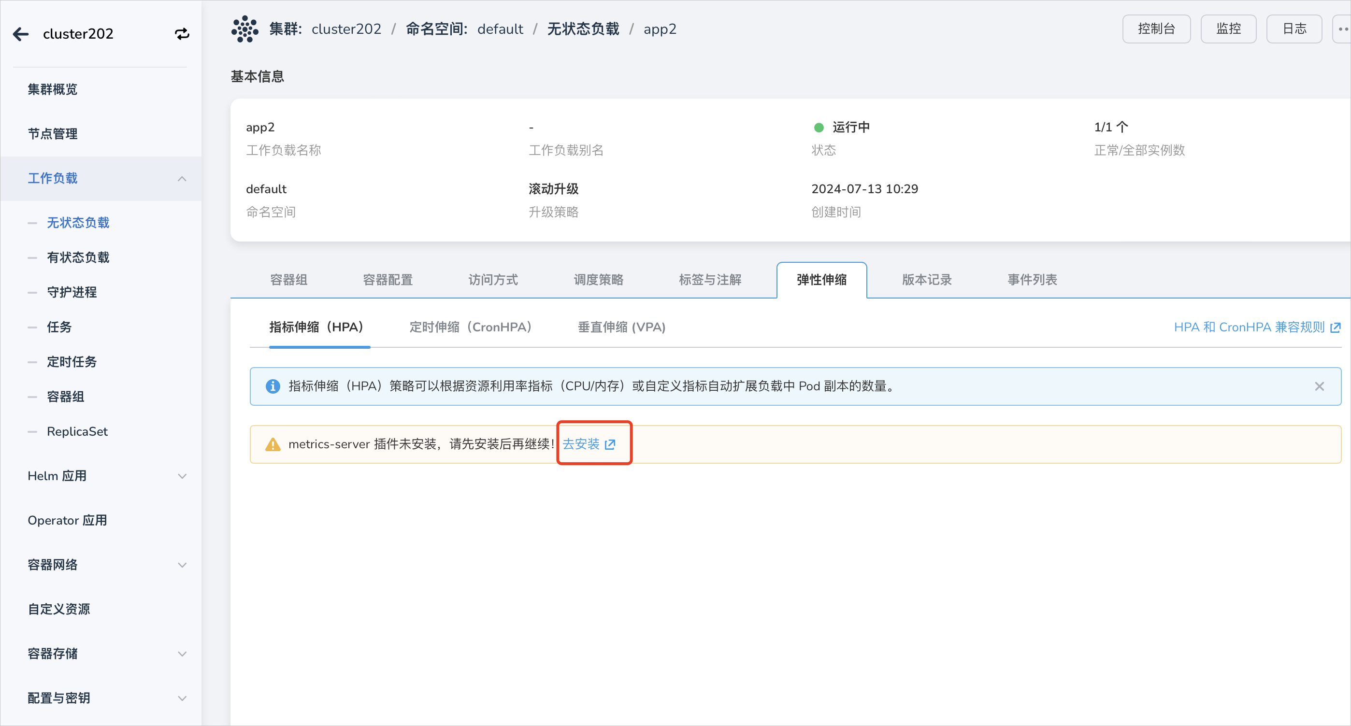Click app2 in breadcrumb
This screenshot has height=726, width=1351.
(x=660, y=29)
